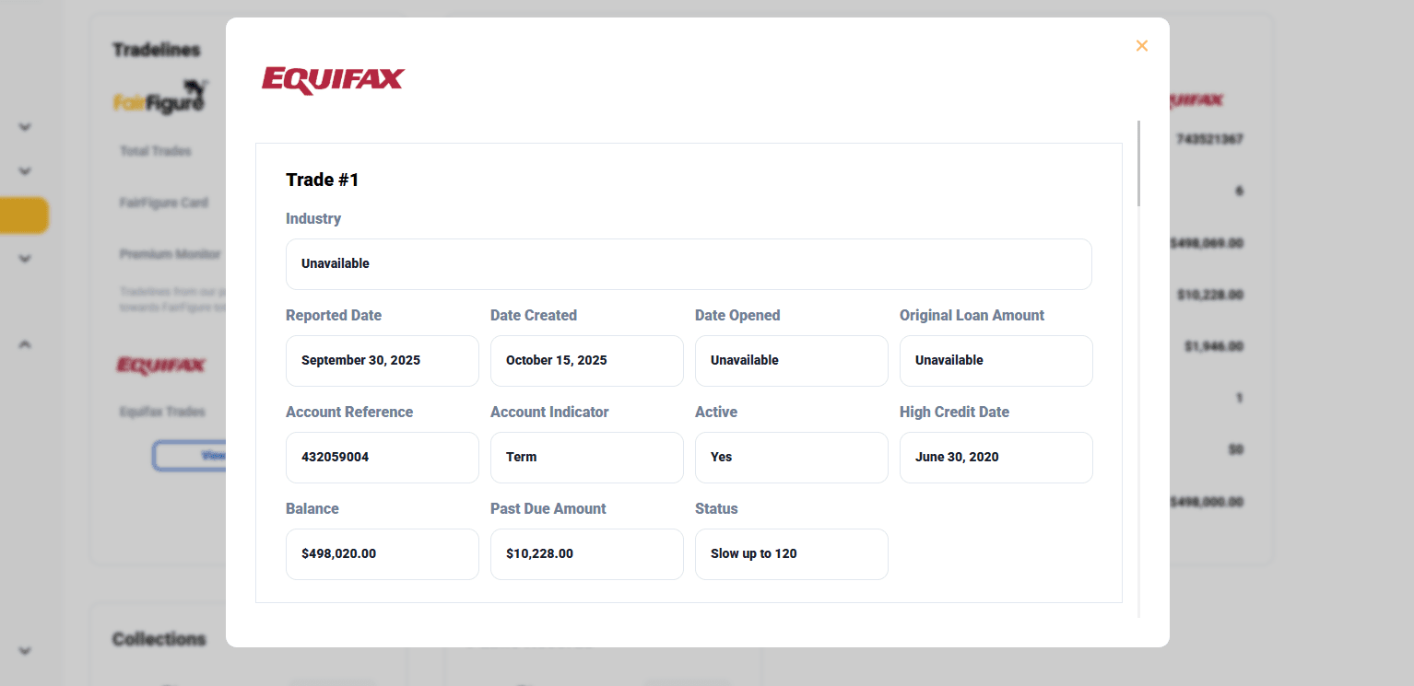
Task: Open the Premium Monitor link
Action: click(x=170, y=253)
